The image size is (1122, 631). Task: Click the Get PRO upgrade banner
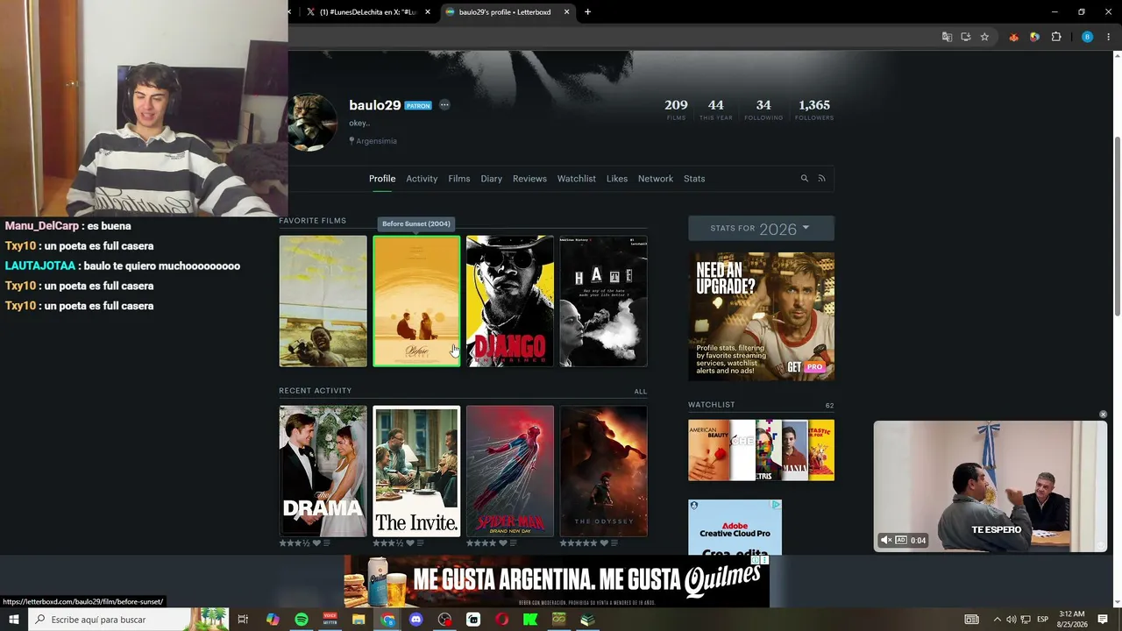coord(761,316)
